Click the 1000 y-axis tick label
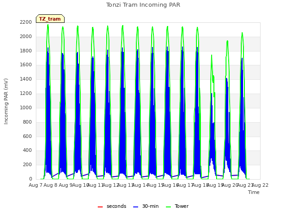 (x=26, y=107)
